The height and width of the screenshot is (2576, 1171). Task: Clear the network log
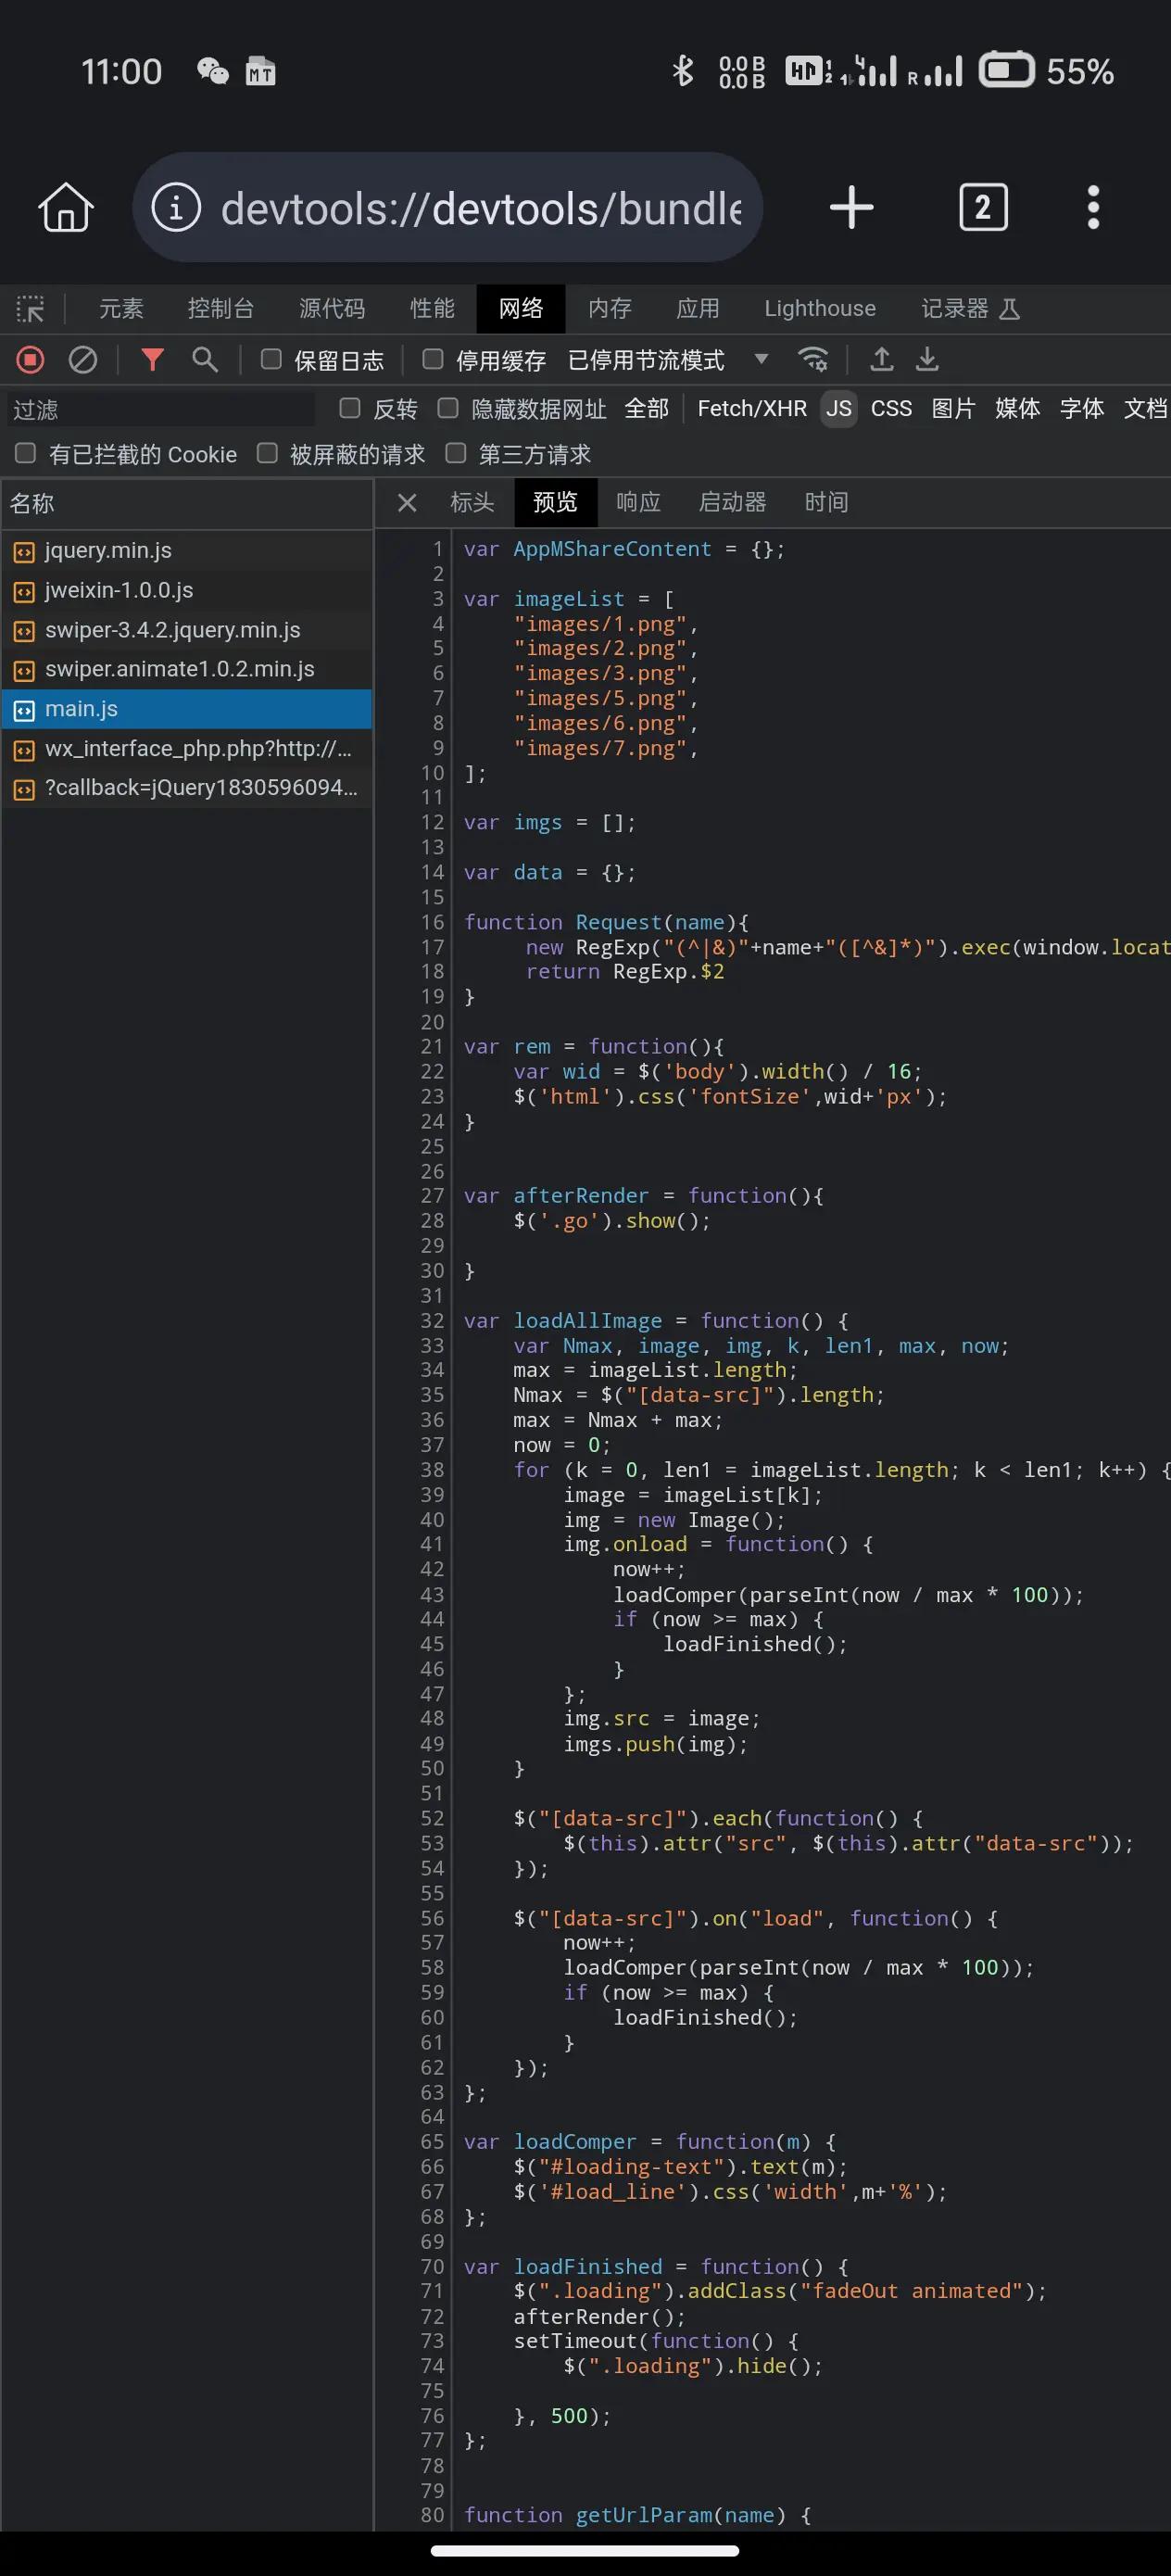coord(83,359)
